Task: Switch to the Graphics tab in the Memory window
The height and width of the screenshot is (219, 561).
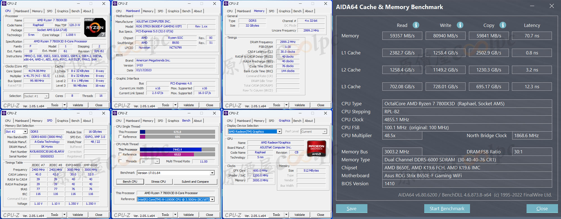Action: click(x=284, y=11)
